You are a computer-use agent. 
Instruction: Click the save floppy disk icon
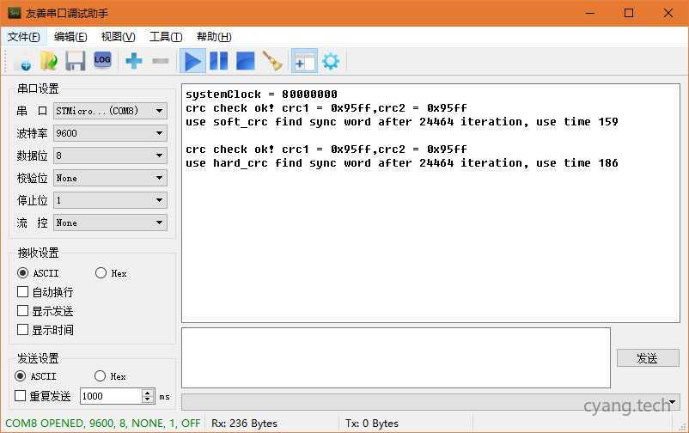76,61
